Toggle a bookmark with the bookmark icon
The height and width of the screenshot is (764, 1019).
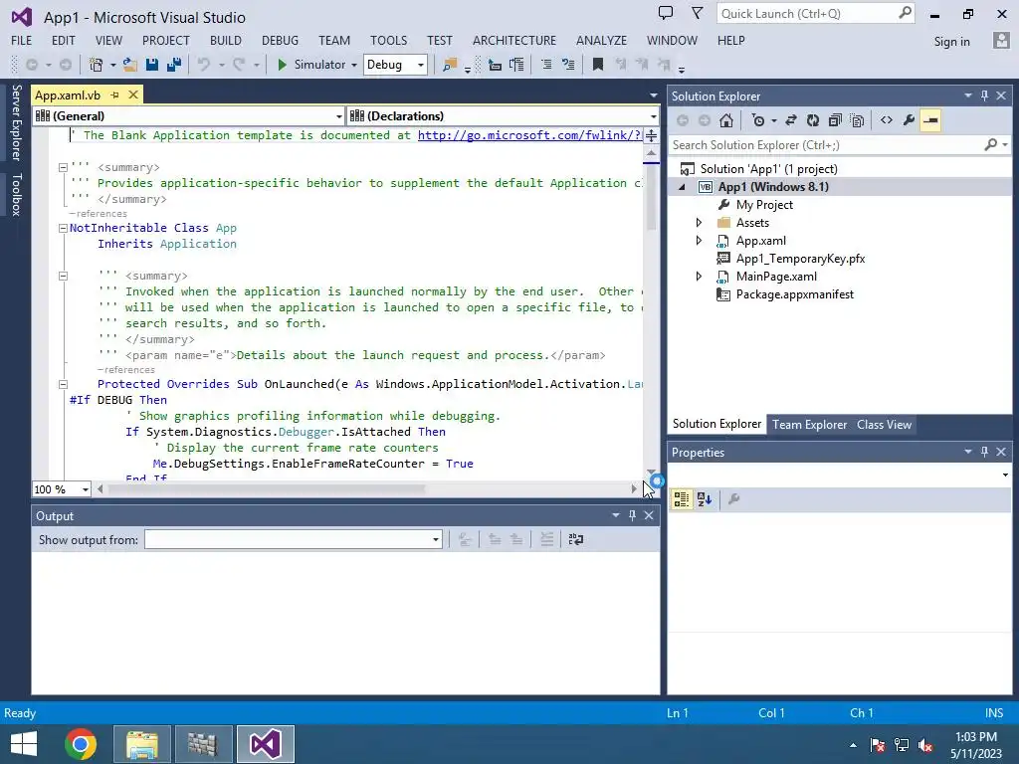click(598, 65)
